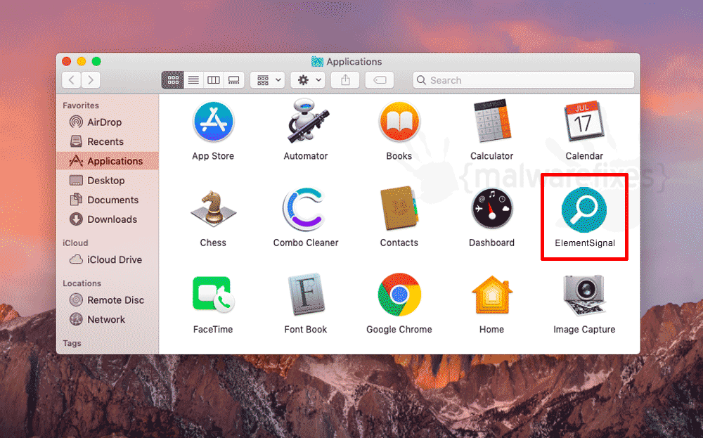Open the Home app icon
This screenshot has height=438, width=703.
[x=492, y=295]
